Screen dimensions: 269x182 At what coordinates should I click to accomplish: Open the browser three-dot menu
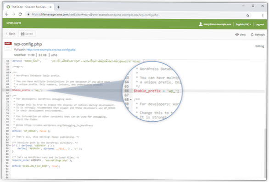263,16
